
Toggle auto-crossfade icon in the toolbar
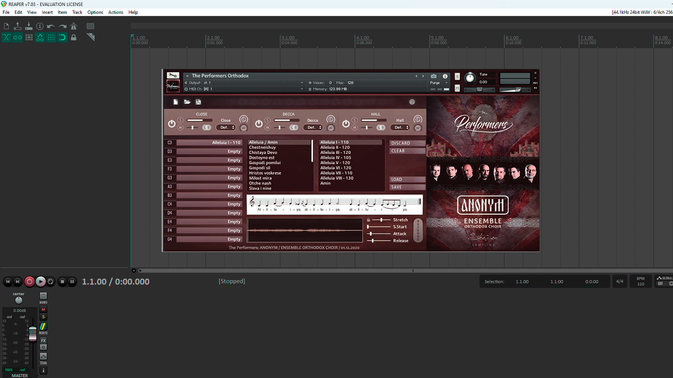coord(6,37)
